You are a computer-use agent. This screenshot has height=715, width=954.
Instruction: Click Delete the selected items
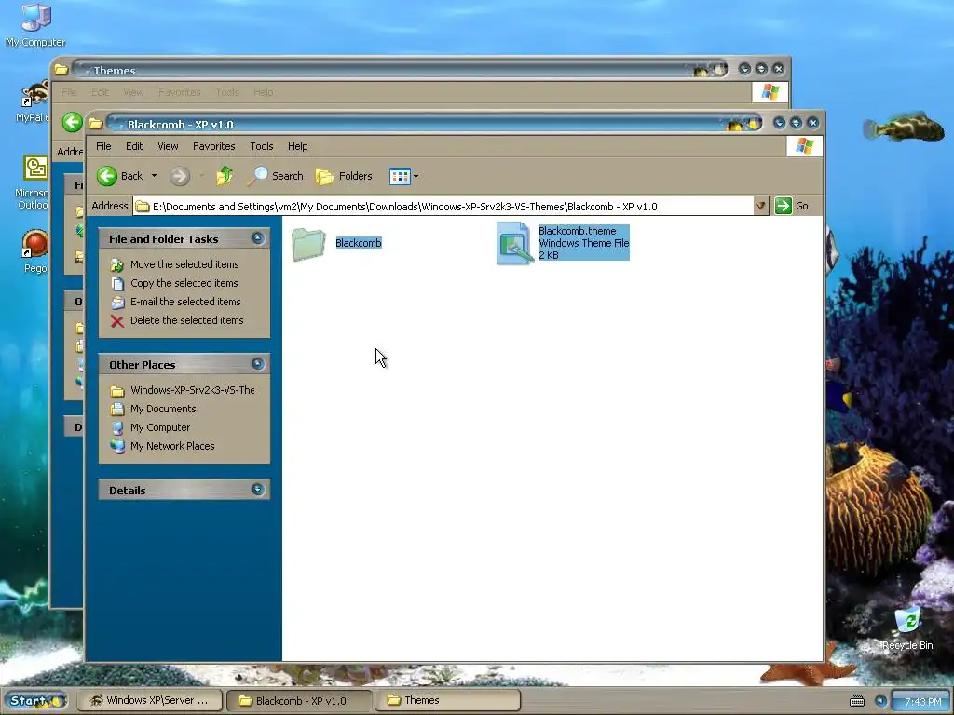point(186,320)
